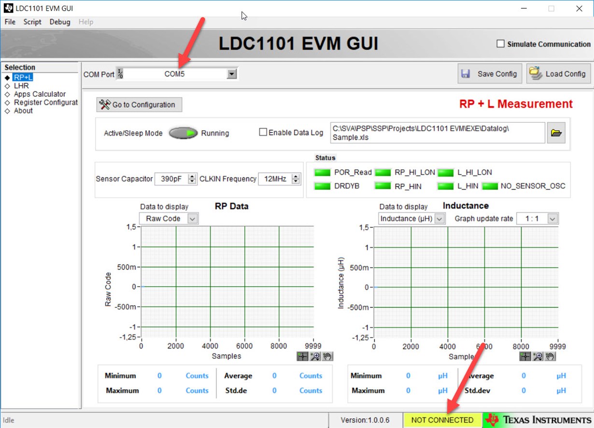Click Go to Configuration button
The image size is (594, 428).
click(x=140, y=104)
